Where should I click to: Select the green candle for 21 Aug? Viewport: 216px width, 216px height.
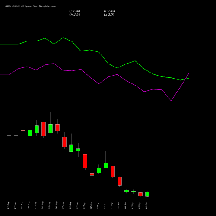tap(37, 129)
